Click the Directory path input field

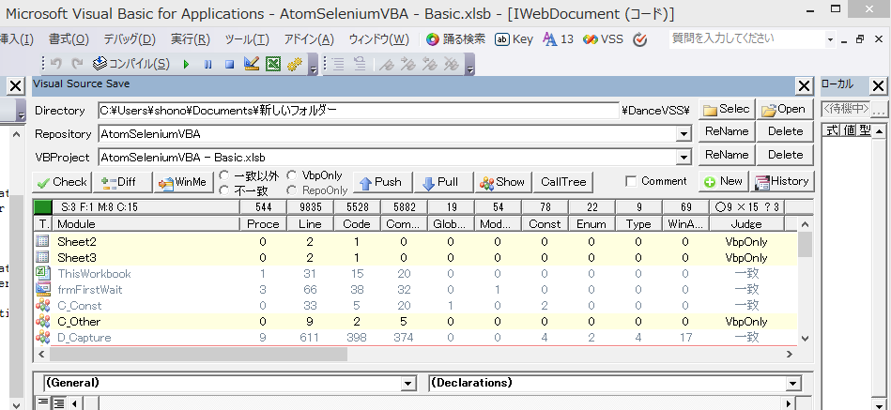tap(359, 111)
